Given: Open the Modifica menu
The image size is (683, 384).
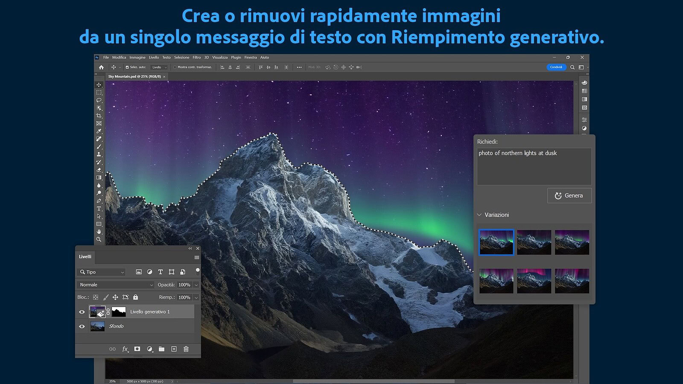Looking at the screenshot, I should [119, 58].
